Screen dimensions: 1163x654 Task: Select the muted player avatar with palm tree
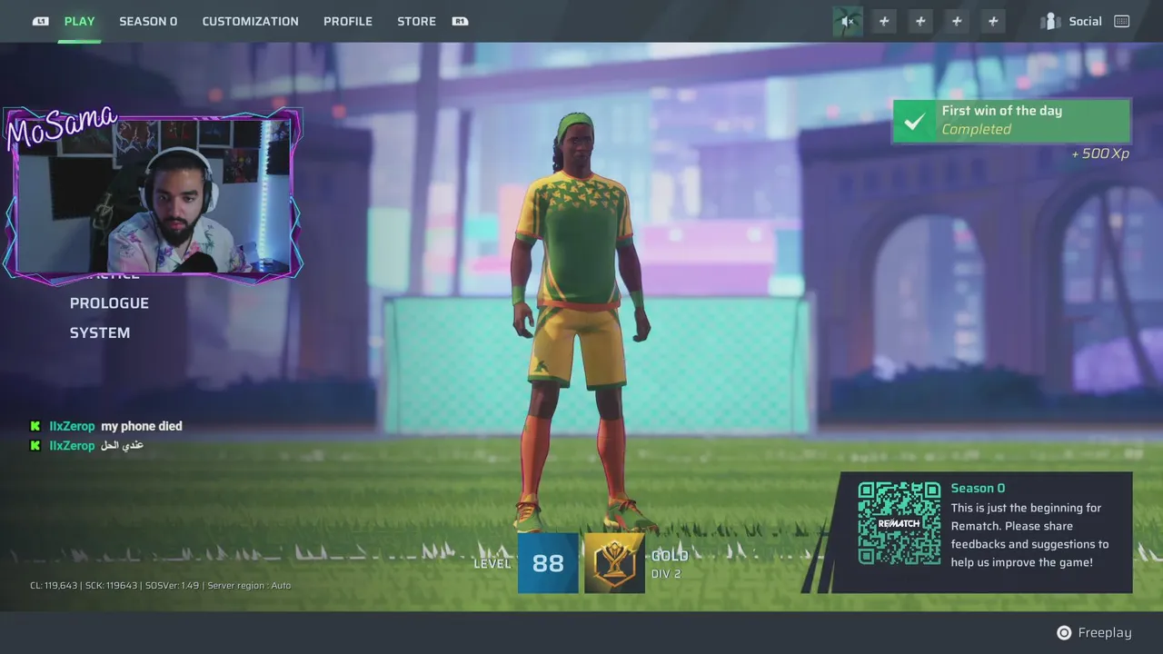848,21
